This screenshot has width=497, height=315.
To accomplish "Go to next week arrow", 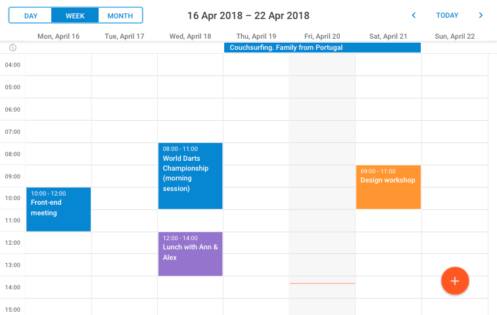I will pos(481,15).
